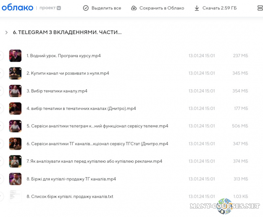The width and height of the screenshot is (263, 217).
Task: Expand row options for Сервіси аналітики телеграм
Action: tap(1, 126)
